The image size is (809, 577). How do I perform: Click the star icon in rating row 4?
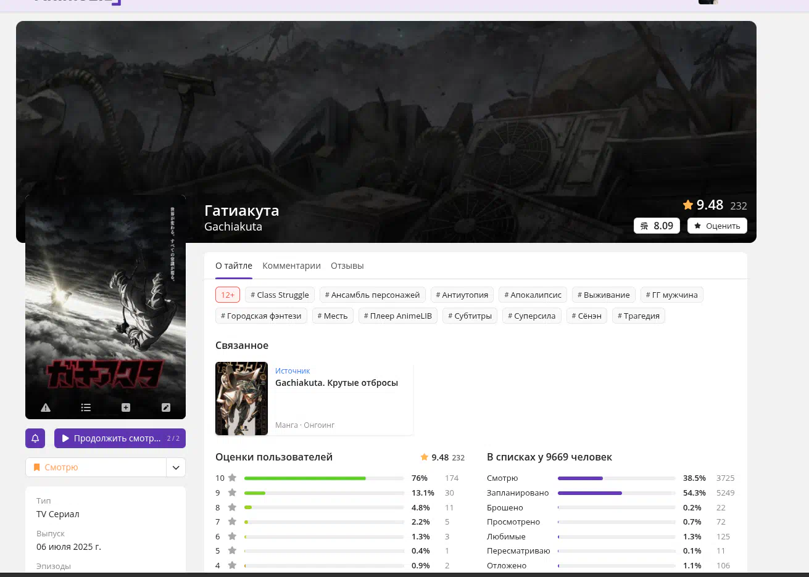[x=232, y=565]
